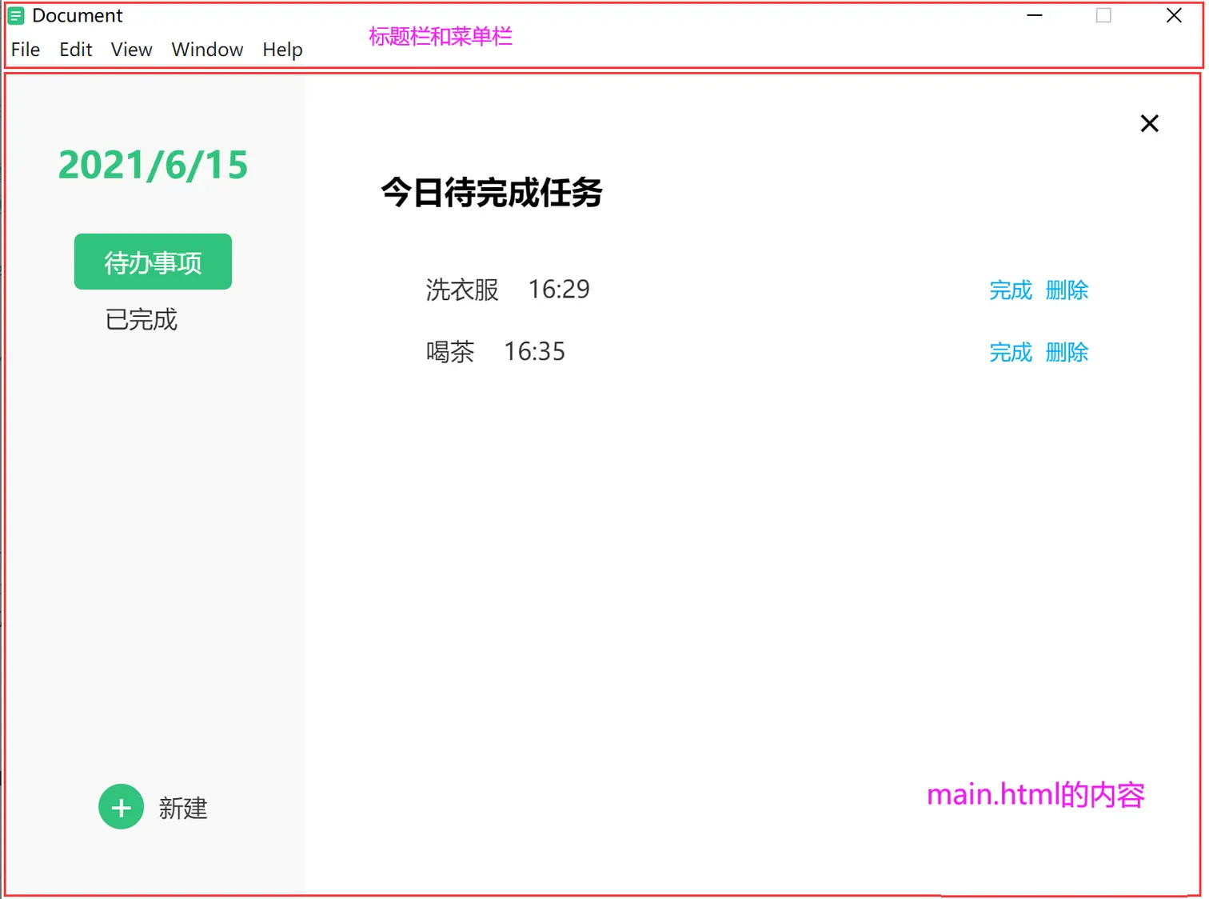Open the Edit menu
1209x899 pixels.
pyautogui.click(x=76, y=50)
